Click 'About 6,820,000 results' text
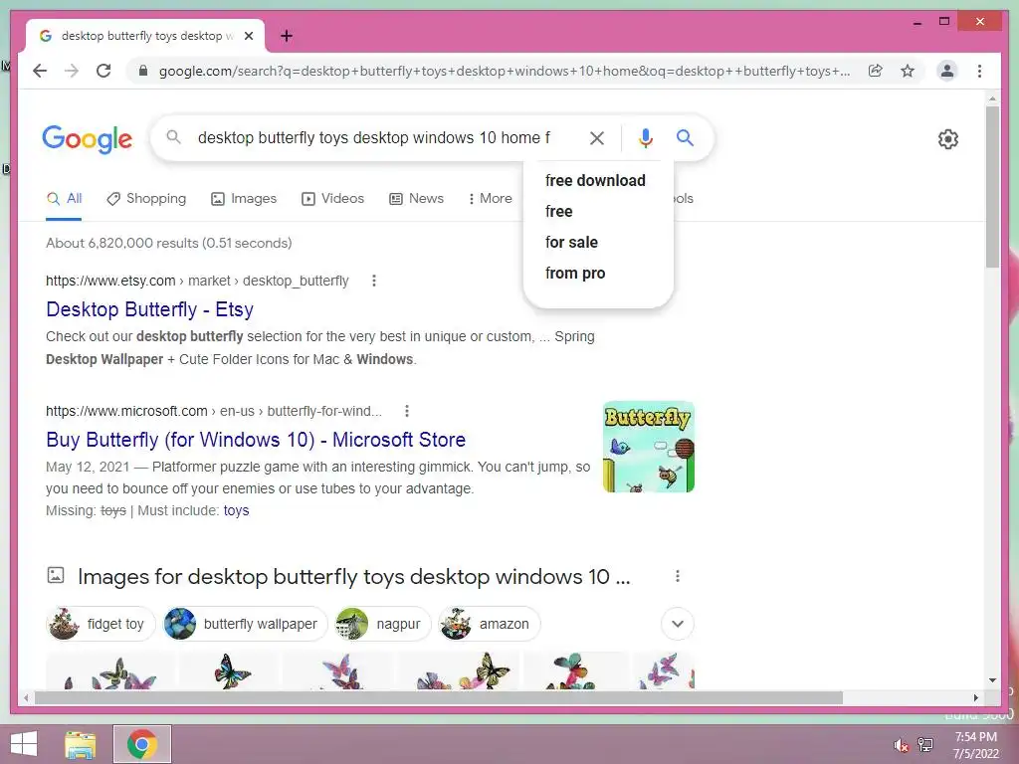Screen dimensions: 1019x764 168,243
